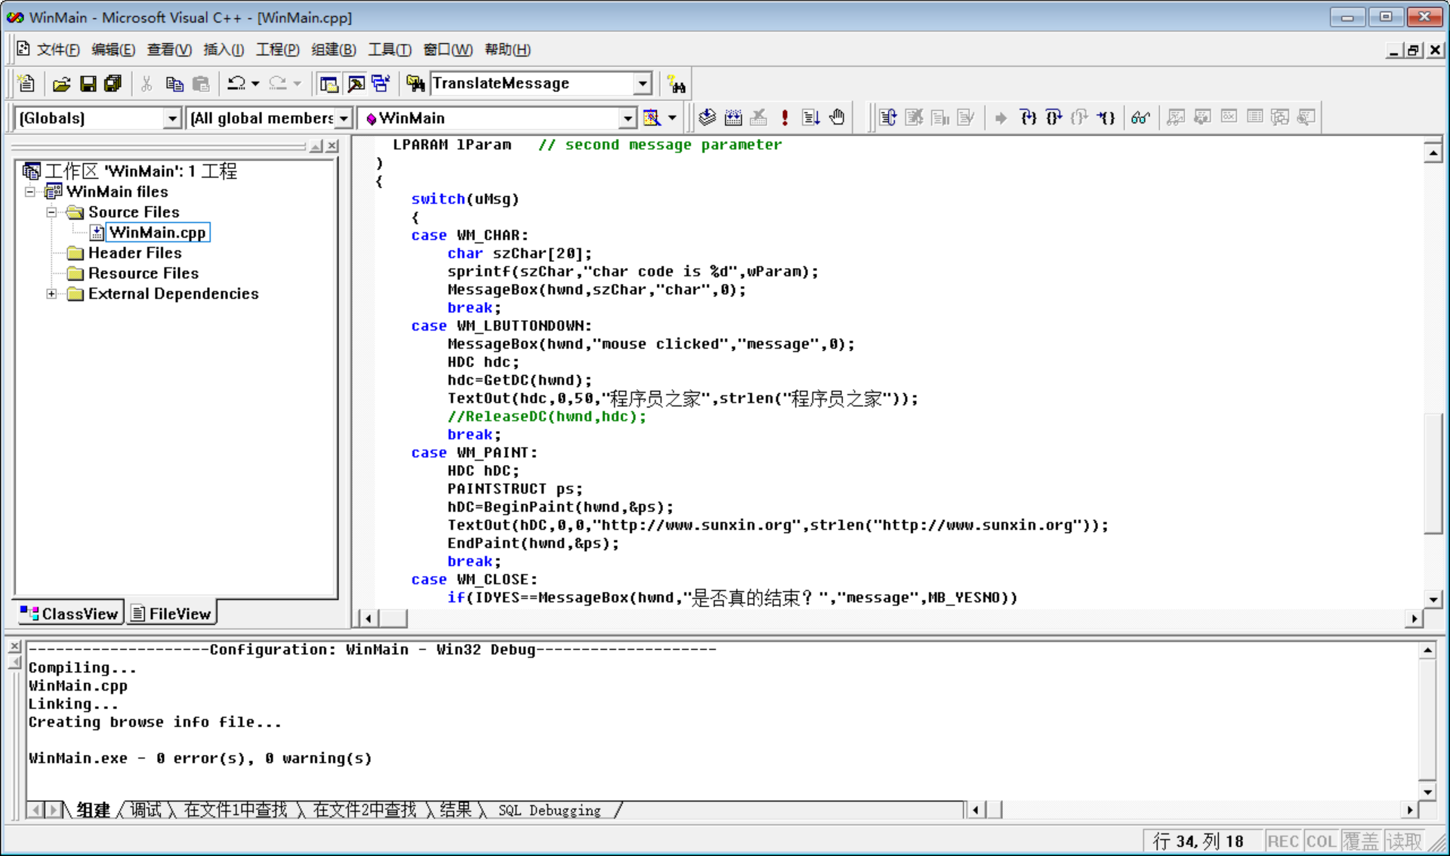Collapse the WinMain files tree node
The width and height of the screenshot is (1450, 856).
tap(30, 192)
